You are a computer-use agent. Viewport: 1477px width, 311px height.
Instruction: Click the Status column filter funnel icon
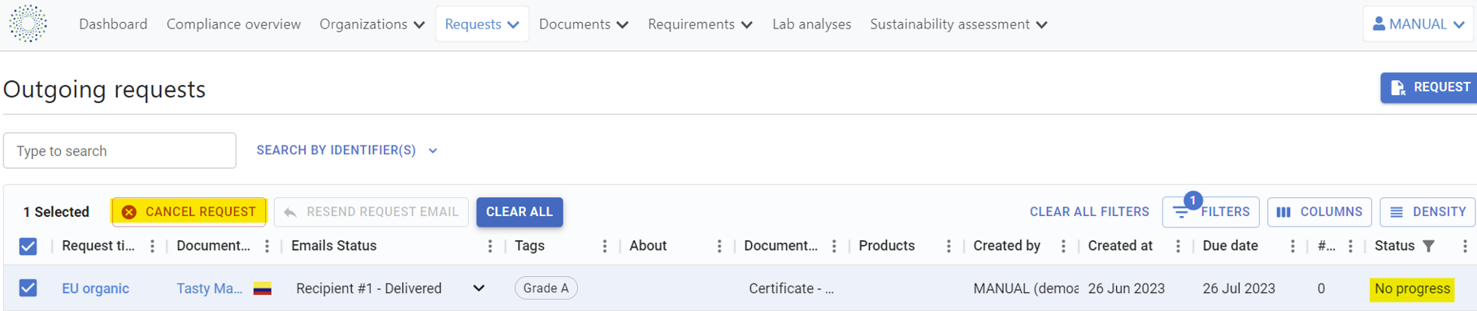1429,246
